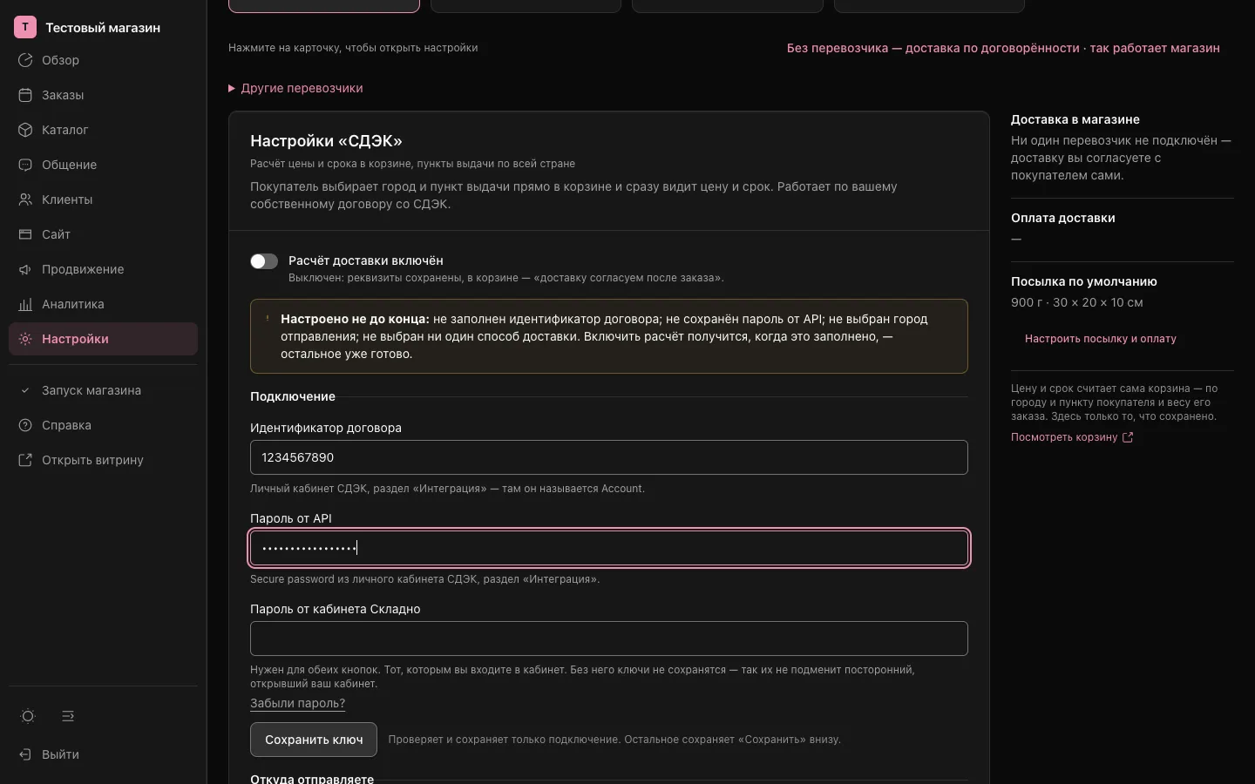Click external link icon beside Посмотреть корзину
The image size is (1255, 784).
click(x=1128, y=437)
